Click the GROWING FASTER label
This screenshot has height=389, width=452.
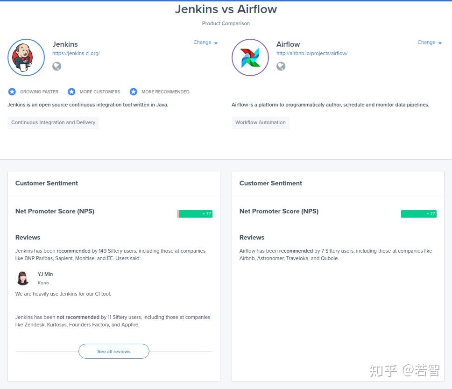(39, 92)
